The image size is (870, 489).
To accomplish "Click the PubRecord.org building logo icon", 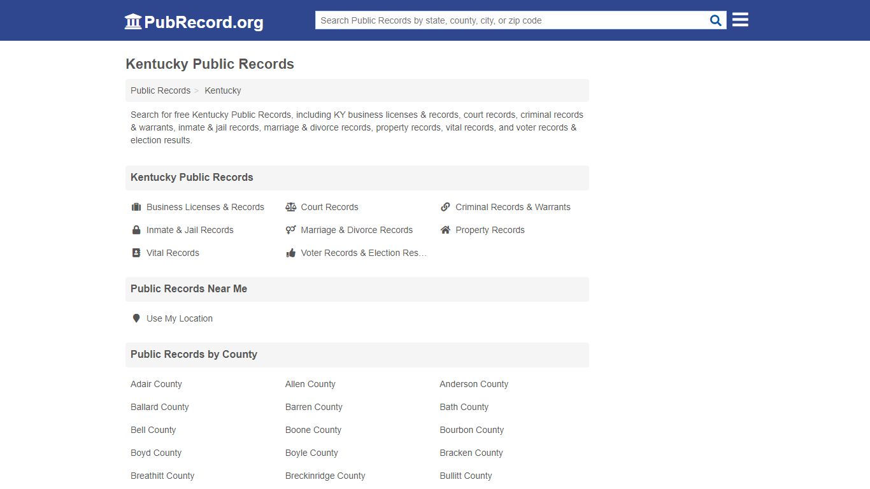I will (133, 22).
